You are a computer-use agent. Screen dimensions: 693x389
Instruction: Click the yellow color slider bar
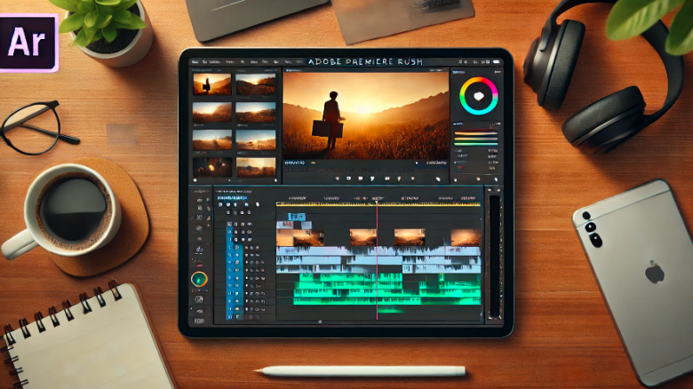coord(476,139)
